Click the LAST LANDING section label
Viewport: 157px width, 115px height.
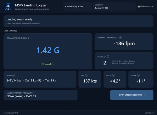(x=10, y=31)
